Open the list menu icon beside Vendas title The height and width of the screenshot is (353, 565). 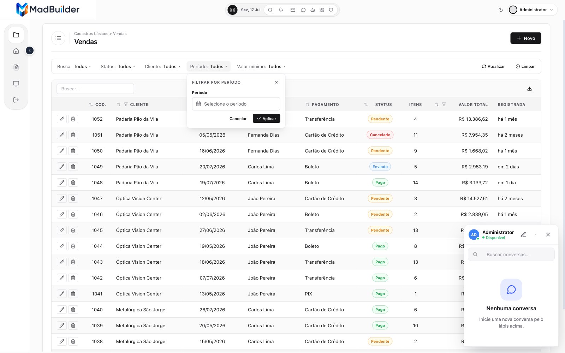tap(58, 38)
